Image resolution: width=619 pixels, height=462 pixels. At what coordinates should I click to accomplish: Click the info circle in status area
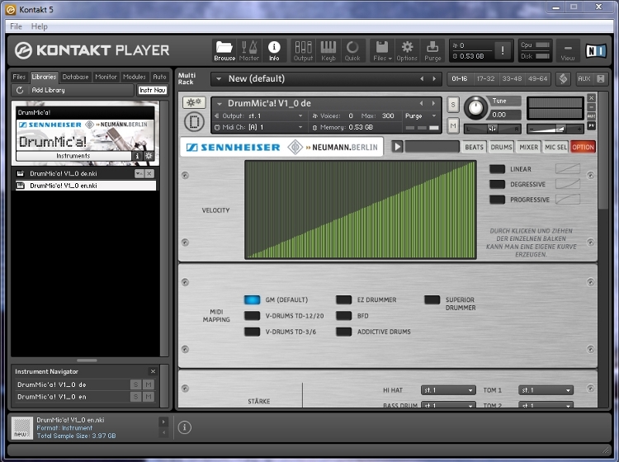[184, 427]
